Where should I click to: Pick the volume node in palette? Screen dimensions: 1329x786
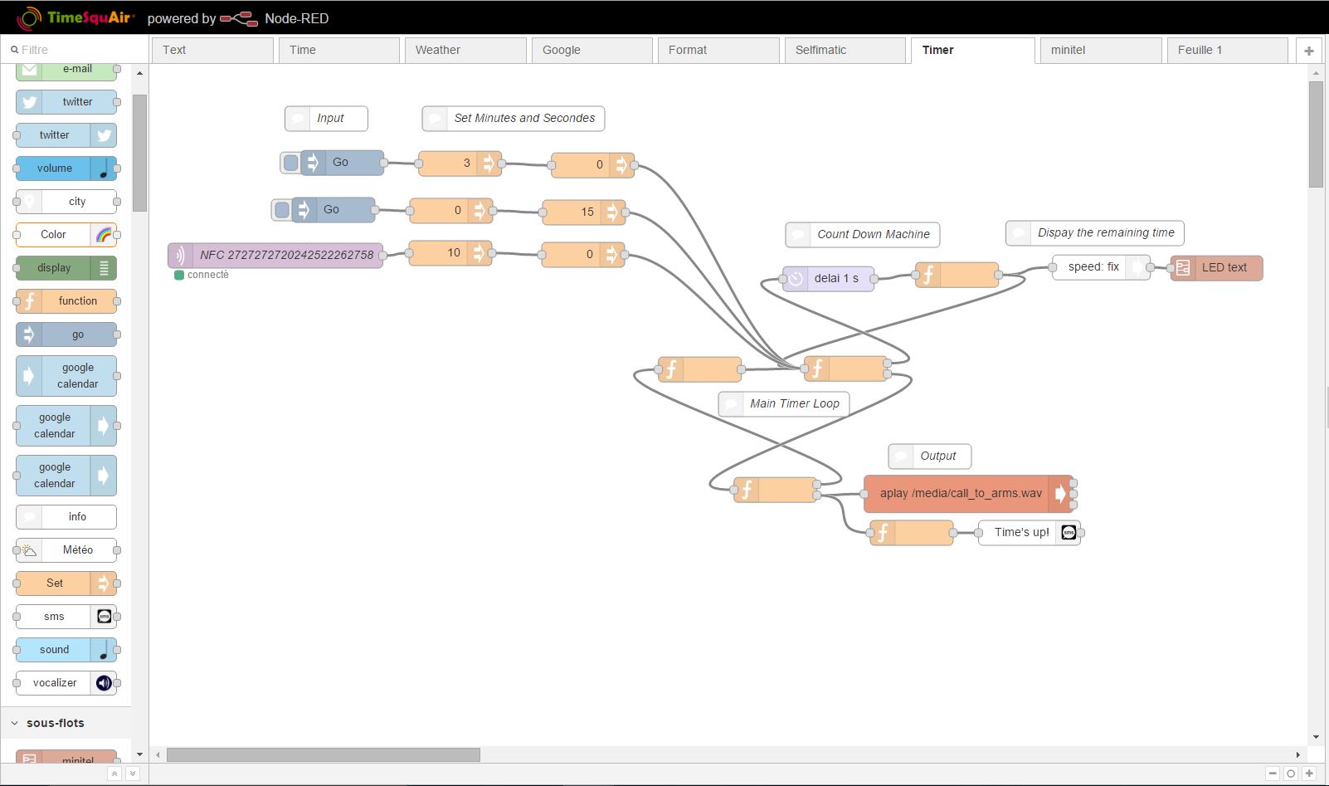tap(66, 168)
